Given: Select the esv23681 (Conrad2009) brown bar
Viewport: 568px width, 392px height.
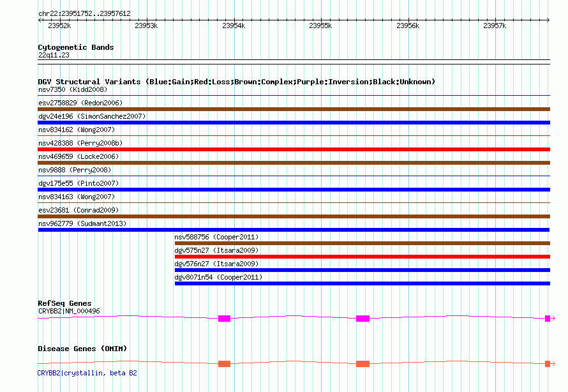Looking at the screenshot, I should point(294,216).
